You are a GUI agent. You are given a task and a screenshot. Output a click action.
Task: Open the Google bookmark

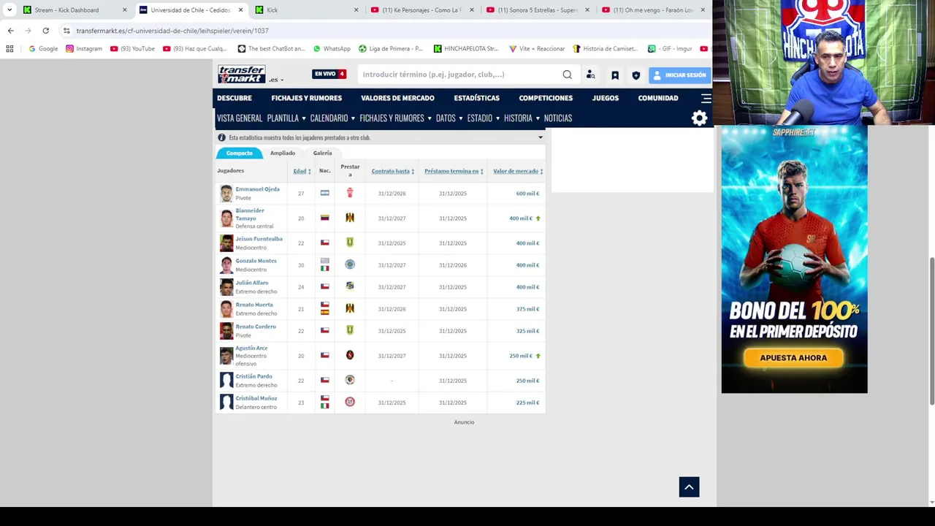tap(43, 49)
